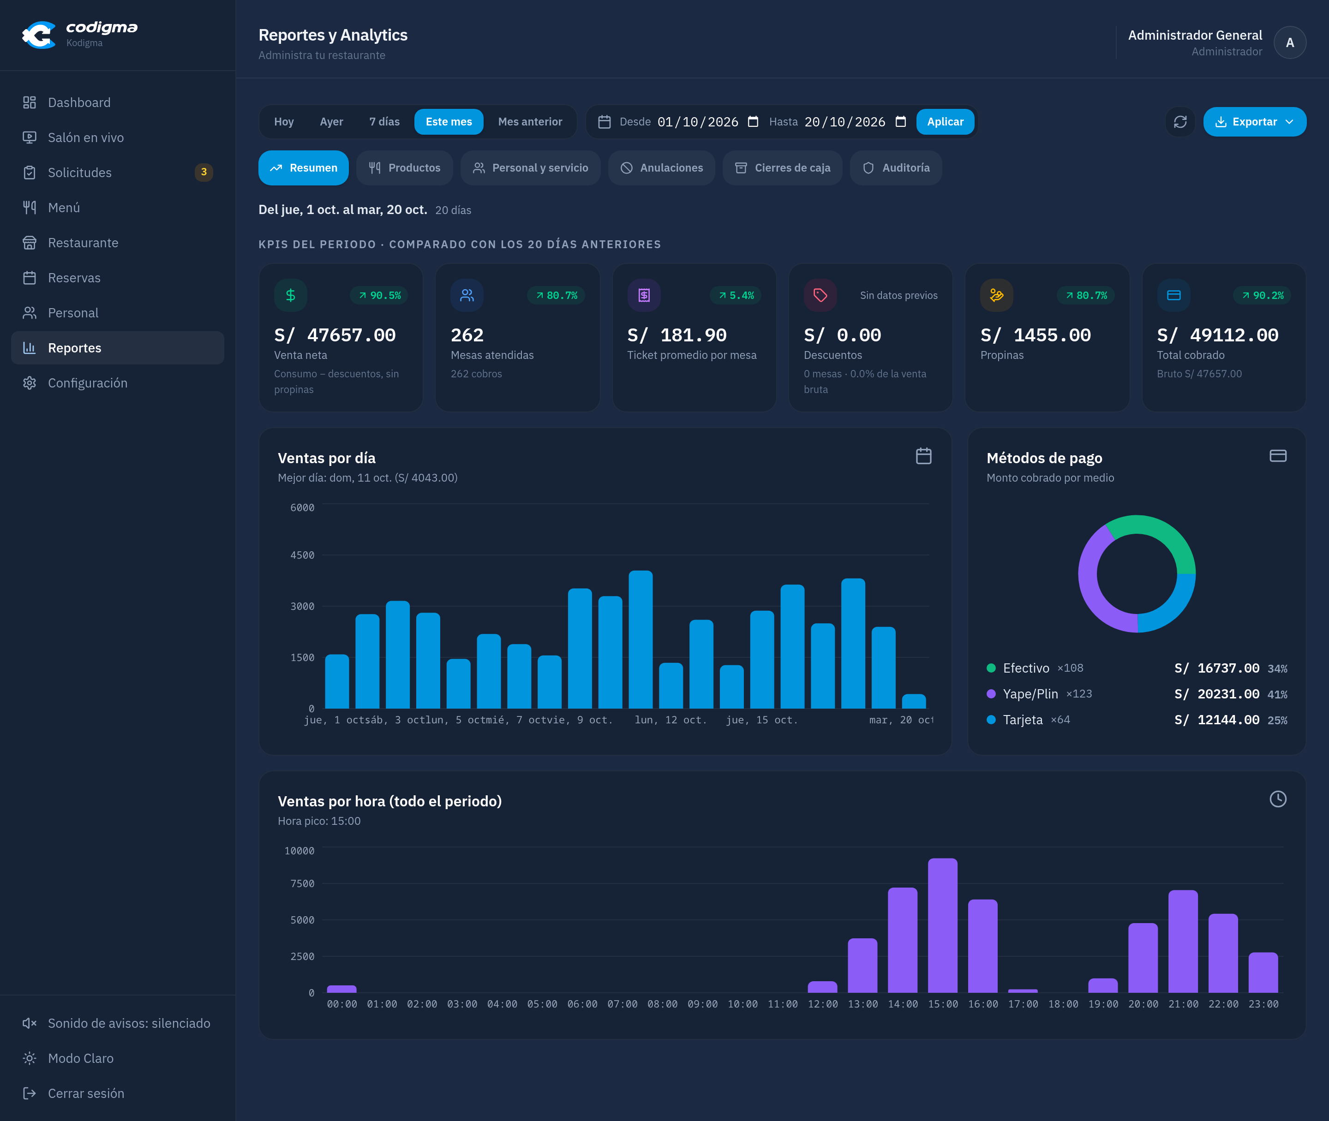Open the Dashboard sidebar item
Viewport: 1329px width, 1121px height.
pos(118,102)
